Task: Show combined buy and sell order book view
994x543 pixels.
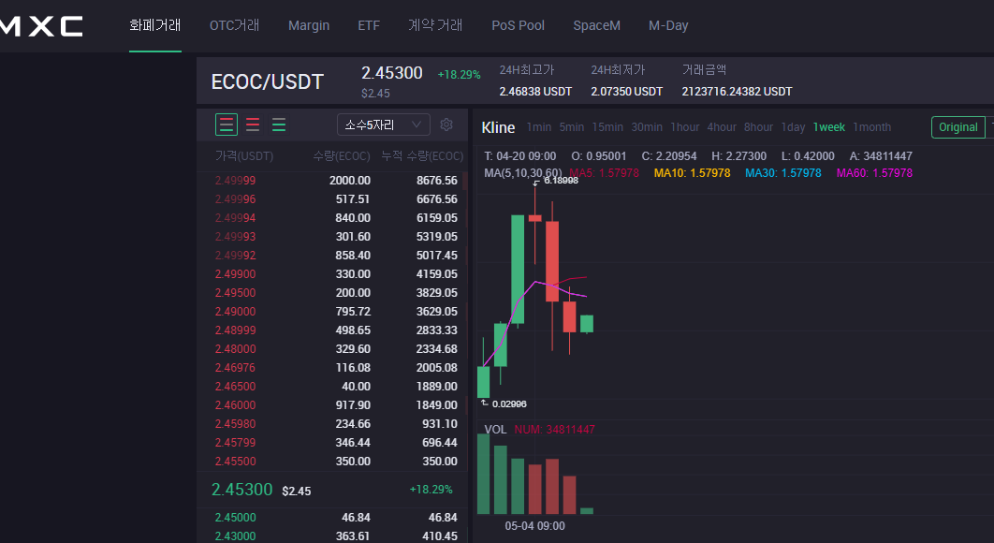Action: click(227, 125)
